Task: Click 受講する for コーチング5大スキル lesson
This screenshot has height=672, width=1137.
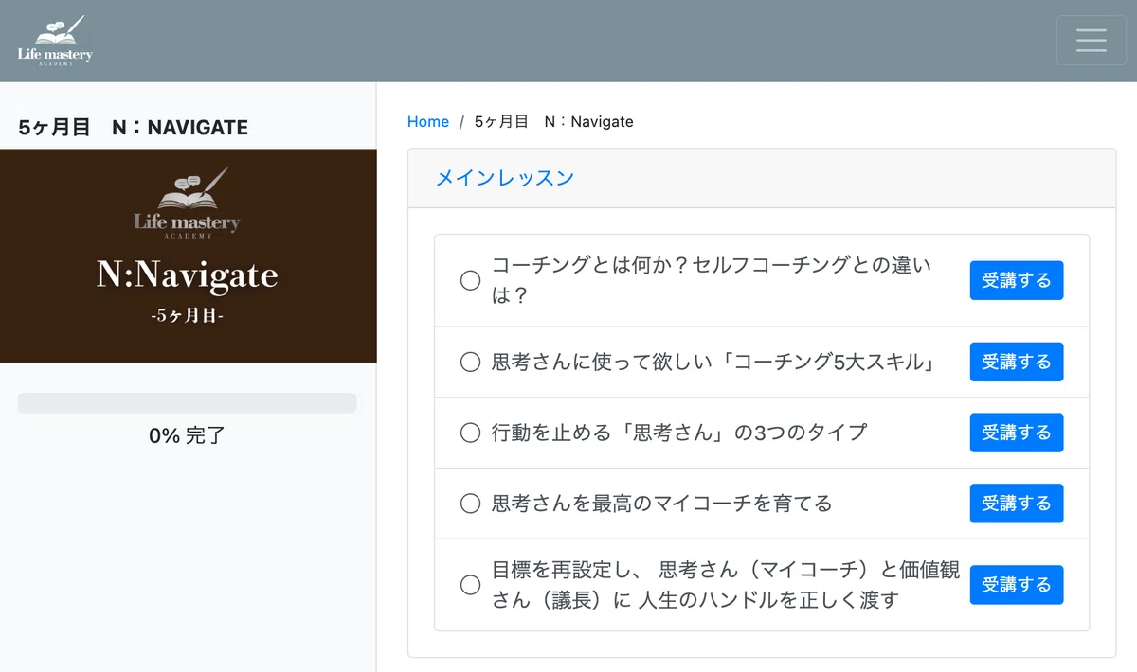Action: coord(1017,362)
